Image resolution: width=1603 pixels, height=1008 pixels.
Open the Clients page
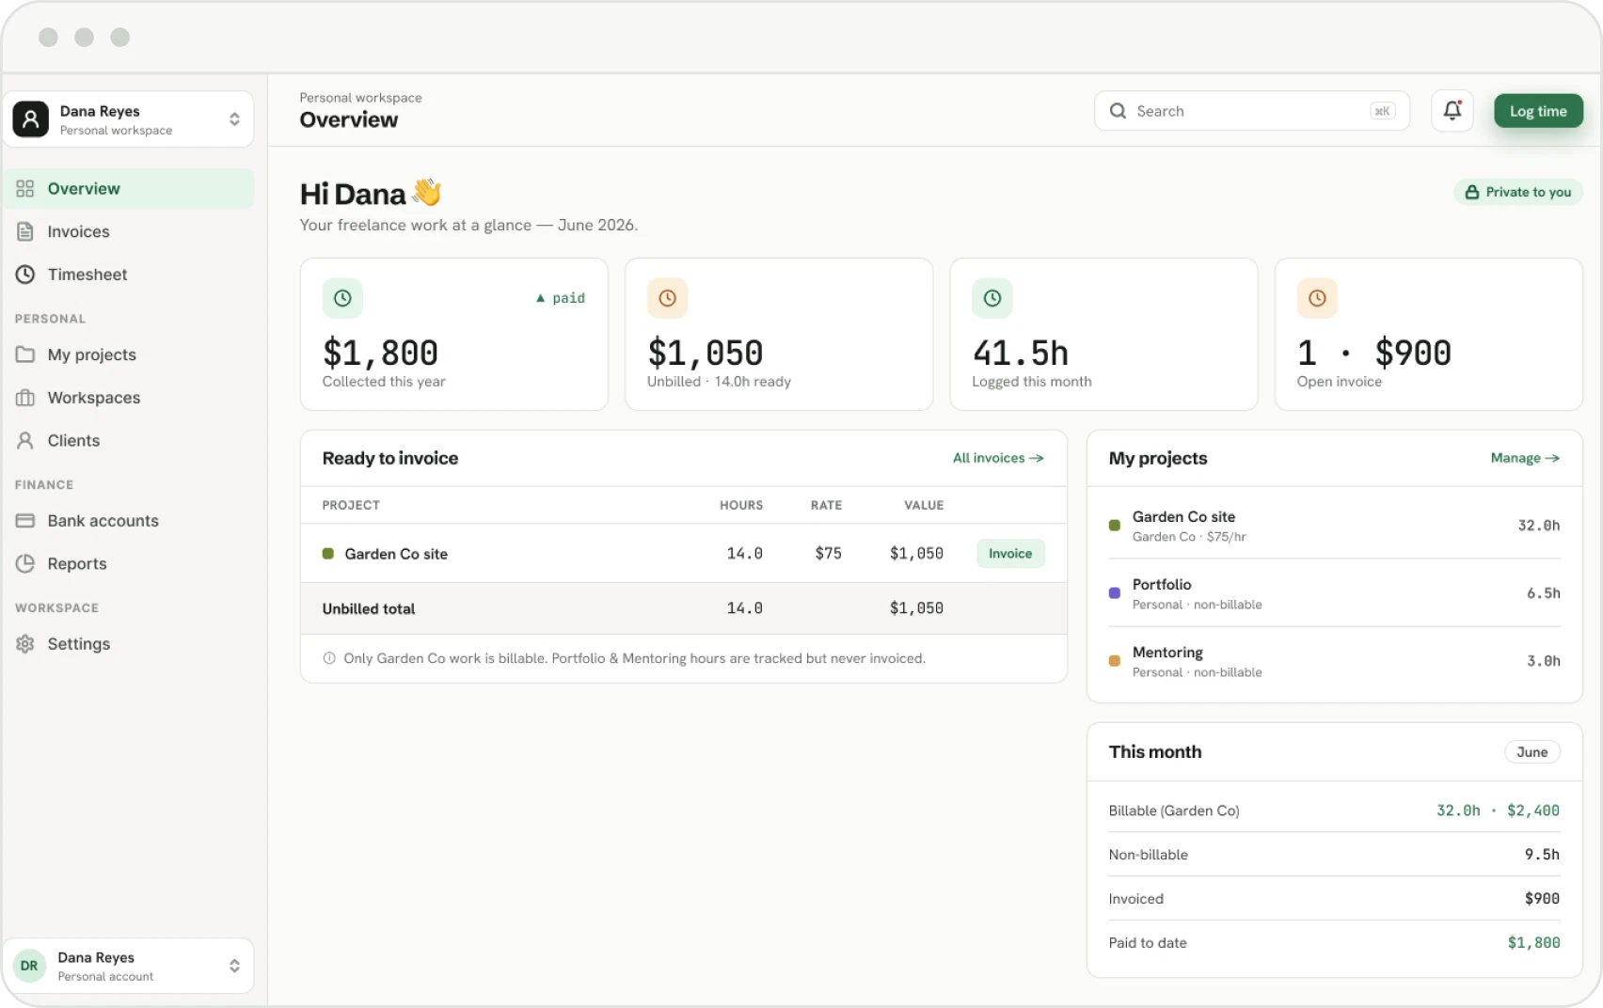tap(129, 440)
